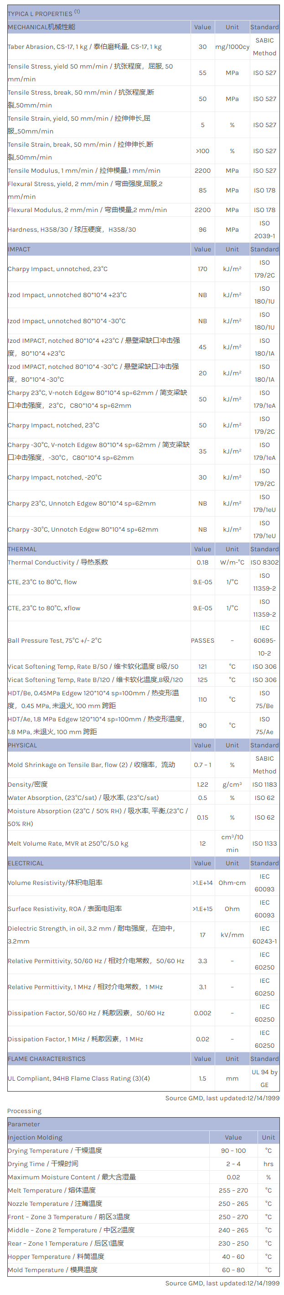This screenshot has height=1295, width=284.
Task: Click the FLAME CHARACTERISTICS section header
Action: coord(46,1059)
